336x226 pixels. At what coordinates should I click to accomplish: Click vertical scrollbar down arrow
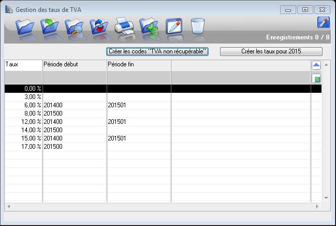click(x=326, y=197)
